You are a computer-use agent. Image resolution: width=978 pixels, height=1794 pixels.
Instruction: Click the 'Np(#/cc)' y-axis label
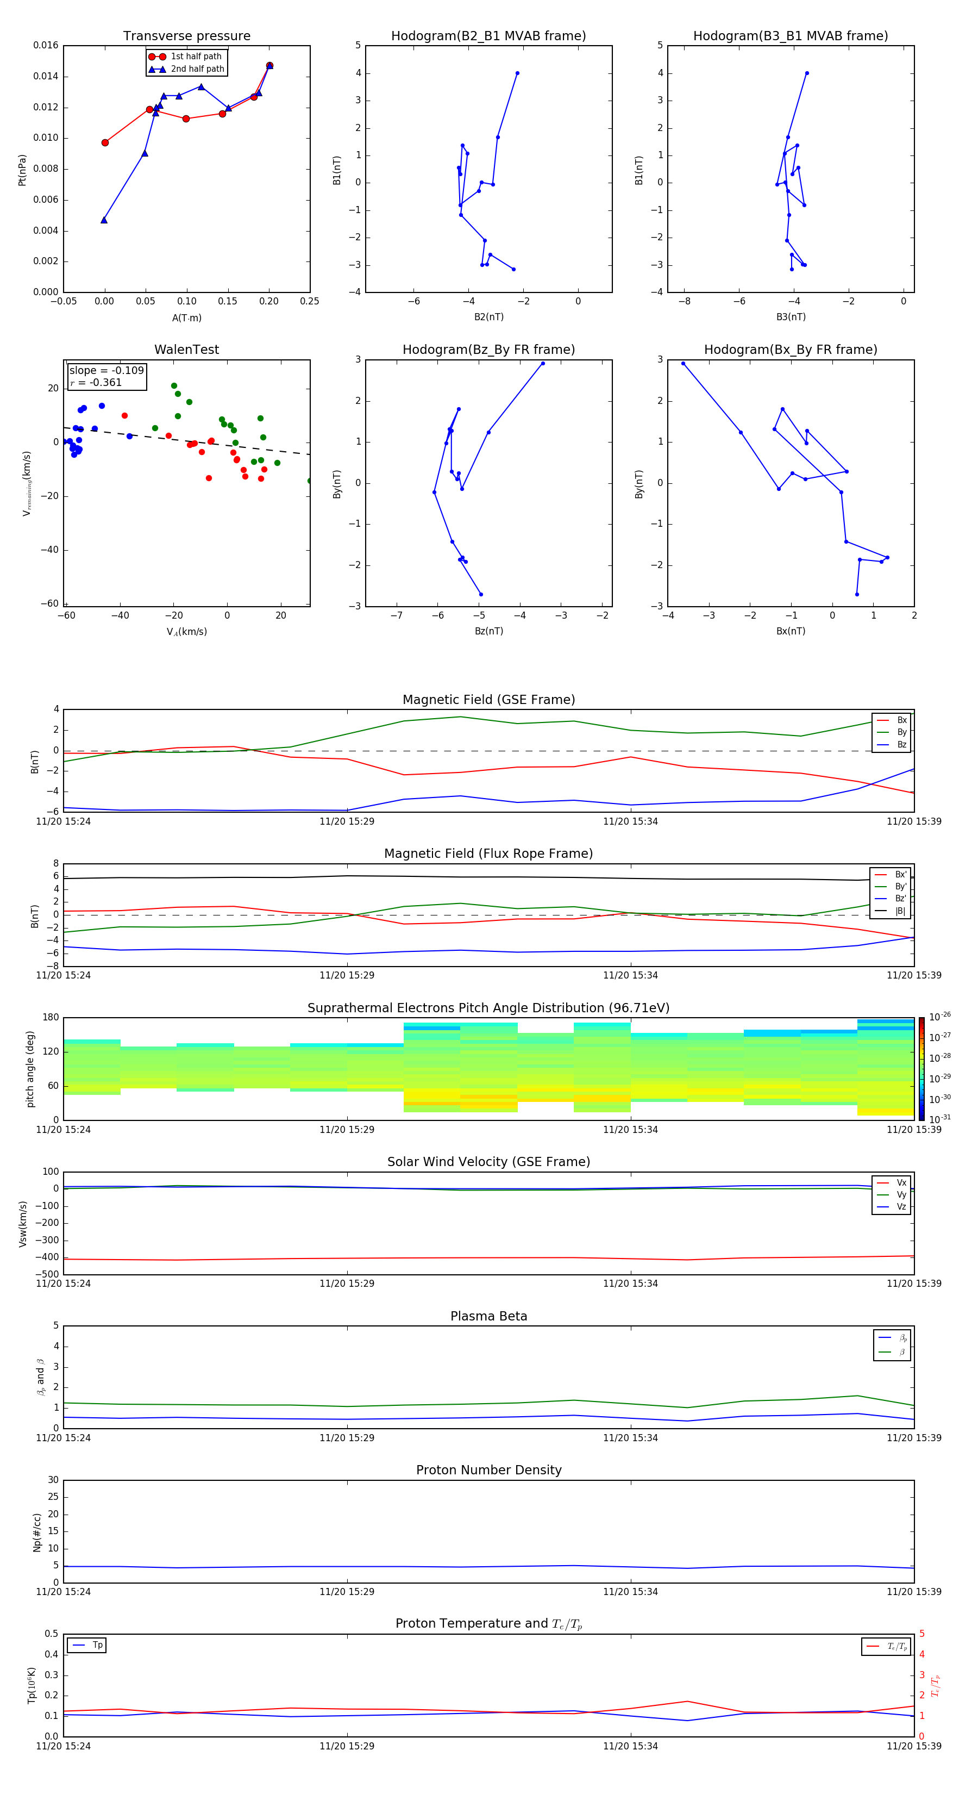[x=37, y=1532]
